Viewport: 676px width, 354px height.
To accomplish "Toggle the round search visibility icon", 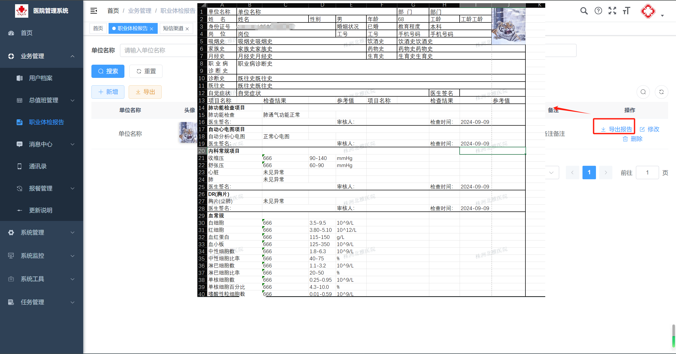I will (643, 92).
